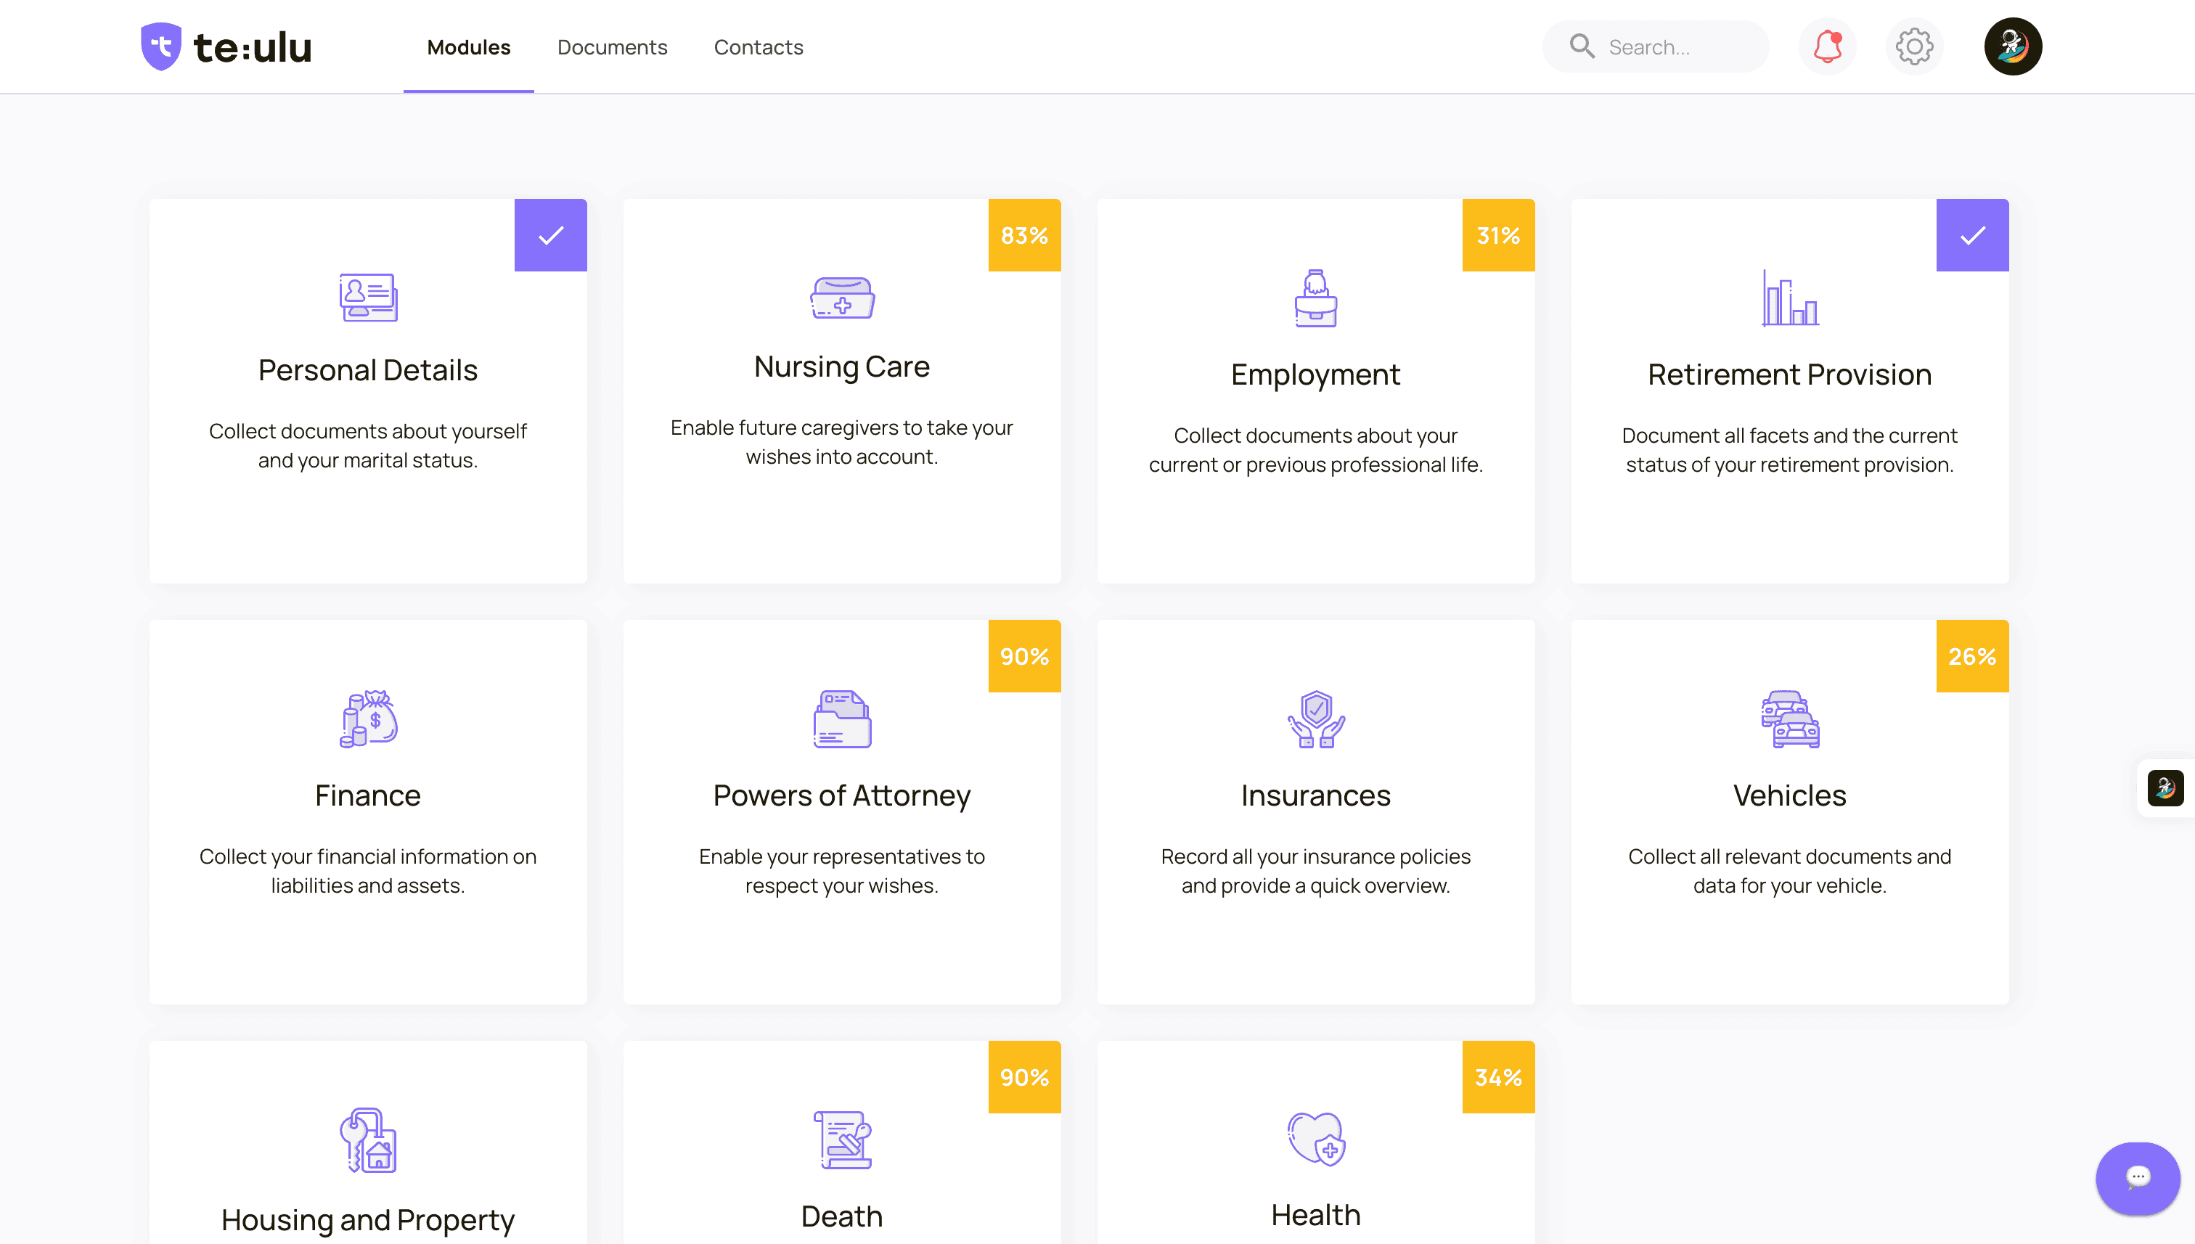This screenshot has width=2195, height=1244.
Task: Click the Personal Details ID card icon
Action: coord(367,298)
